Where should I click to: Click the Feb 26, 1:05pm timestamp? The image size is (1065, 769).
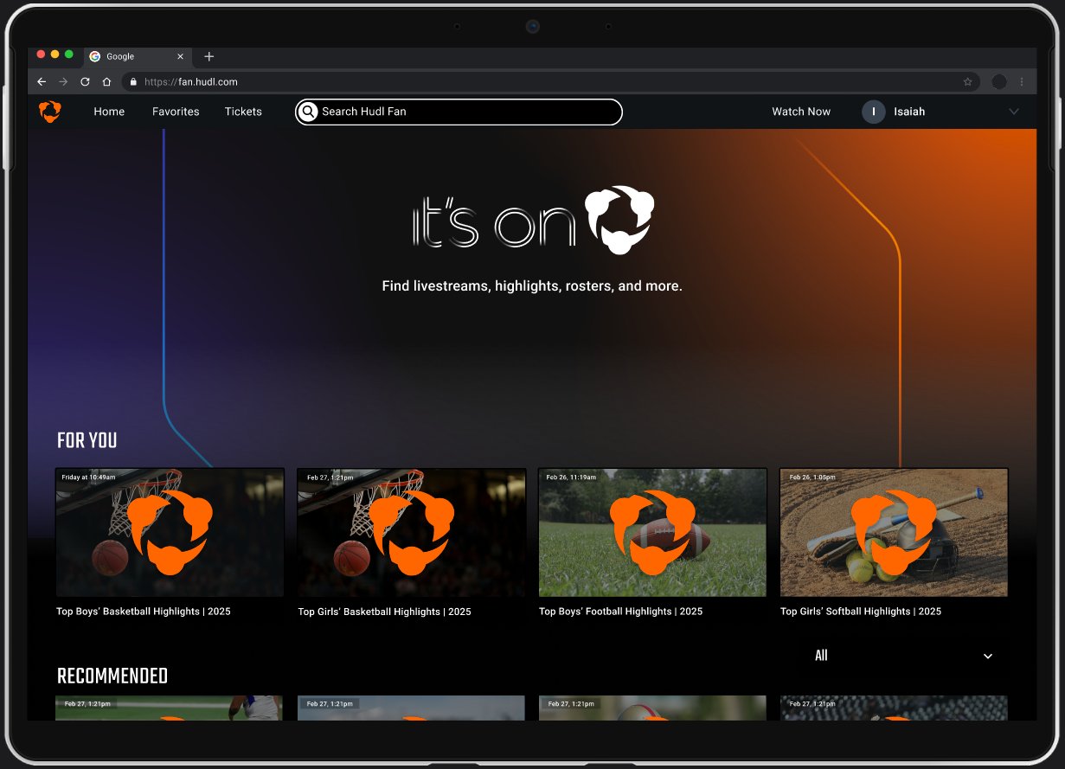(x=811, y=477)
